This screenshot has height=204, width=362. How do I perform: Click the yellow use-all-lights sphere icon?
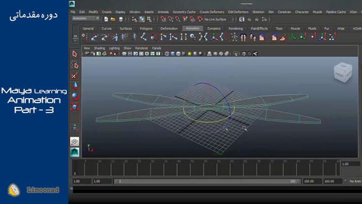coord(190,54)
